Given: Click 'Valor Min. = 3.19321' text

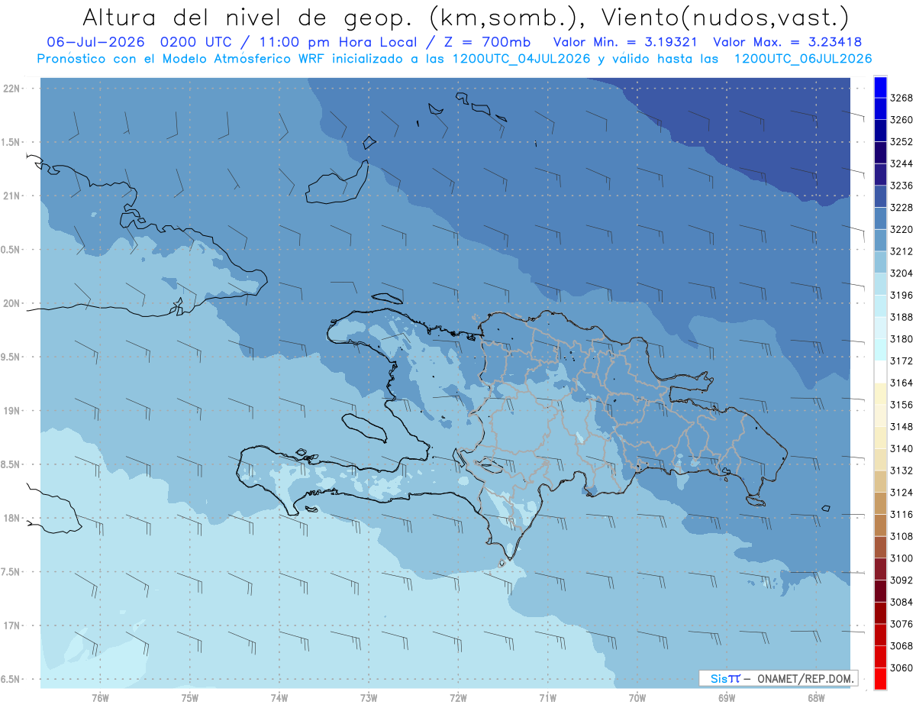Looking at the screenshot, I should coord(627,42).
